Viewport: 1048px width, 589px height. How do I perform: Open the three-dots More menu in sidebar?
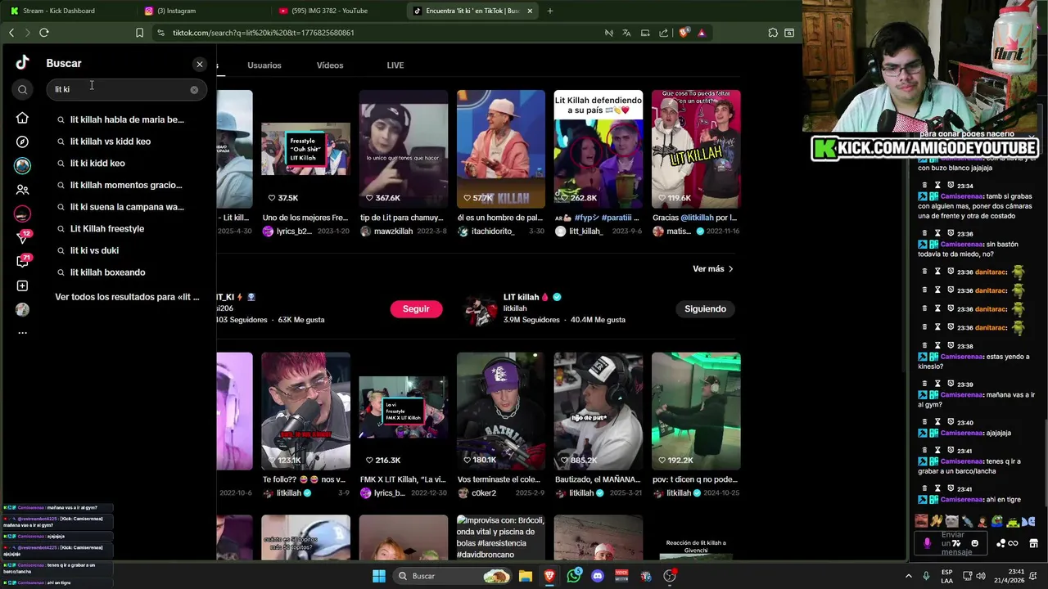coord(22,333)
